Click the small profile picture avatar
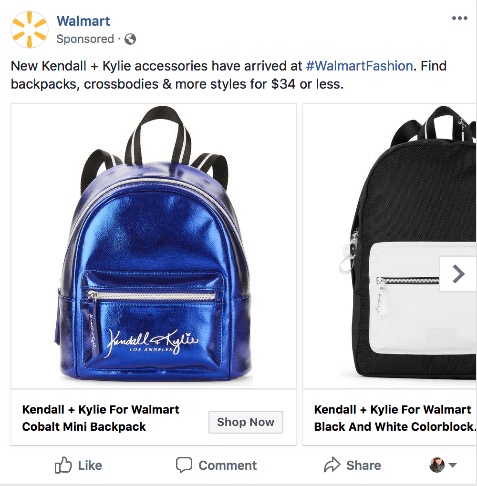 [x=437, y=465]
